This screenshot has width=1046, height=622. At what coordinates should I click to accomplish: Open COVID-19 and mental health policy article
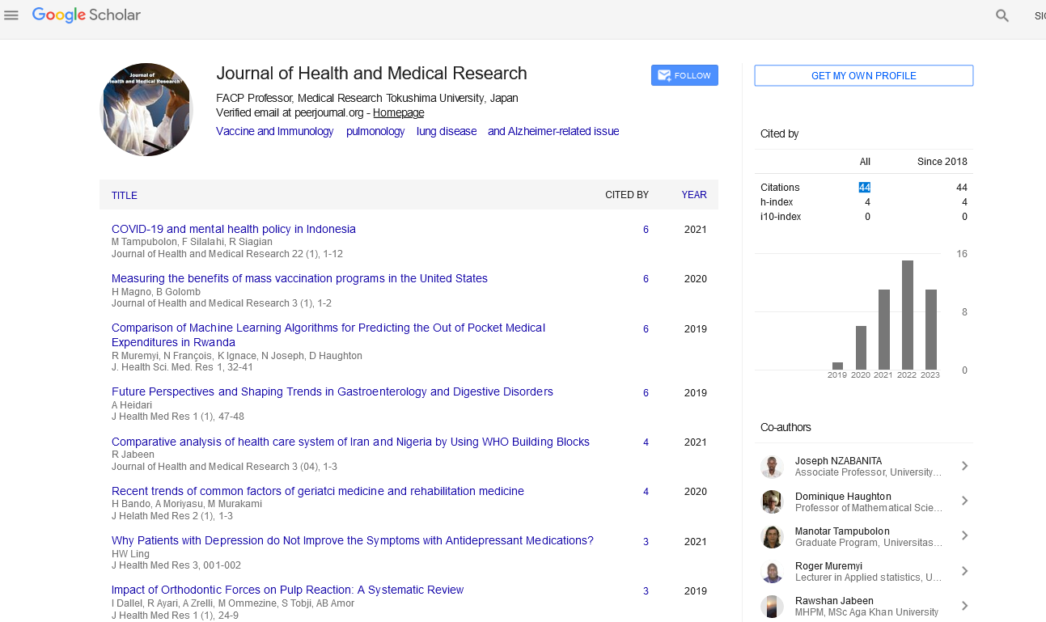[233, 229]
